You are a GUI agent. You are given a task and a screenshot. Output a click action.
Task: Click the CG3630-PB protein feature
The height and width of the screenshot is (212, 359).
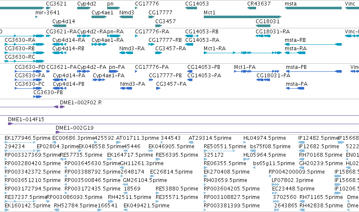(38, 96)
